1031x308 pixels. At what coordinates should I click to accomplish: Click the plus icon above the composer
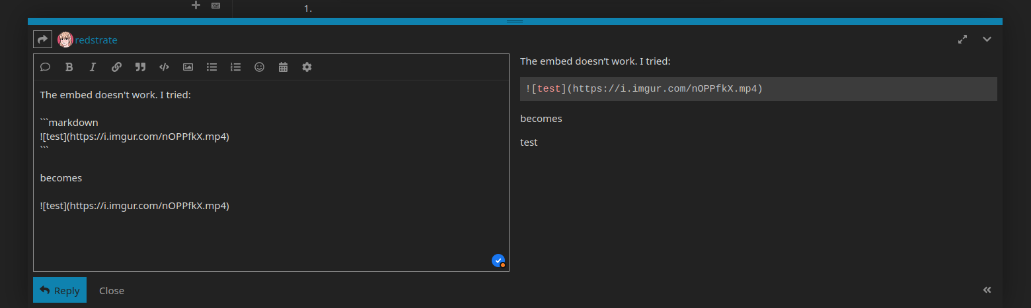(196, 5)
